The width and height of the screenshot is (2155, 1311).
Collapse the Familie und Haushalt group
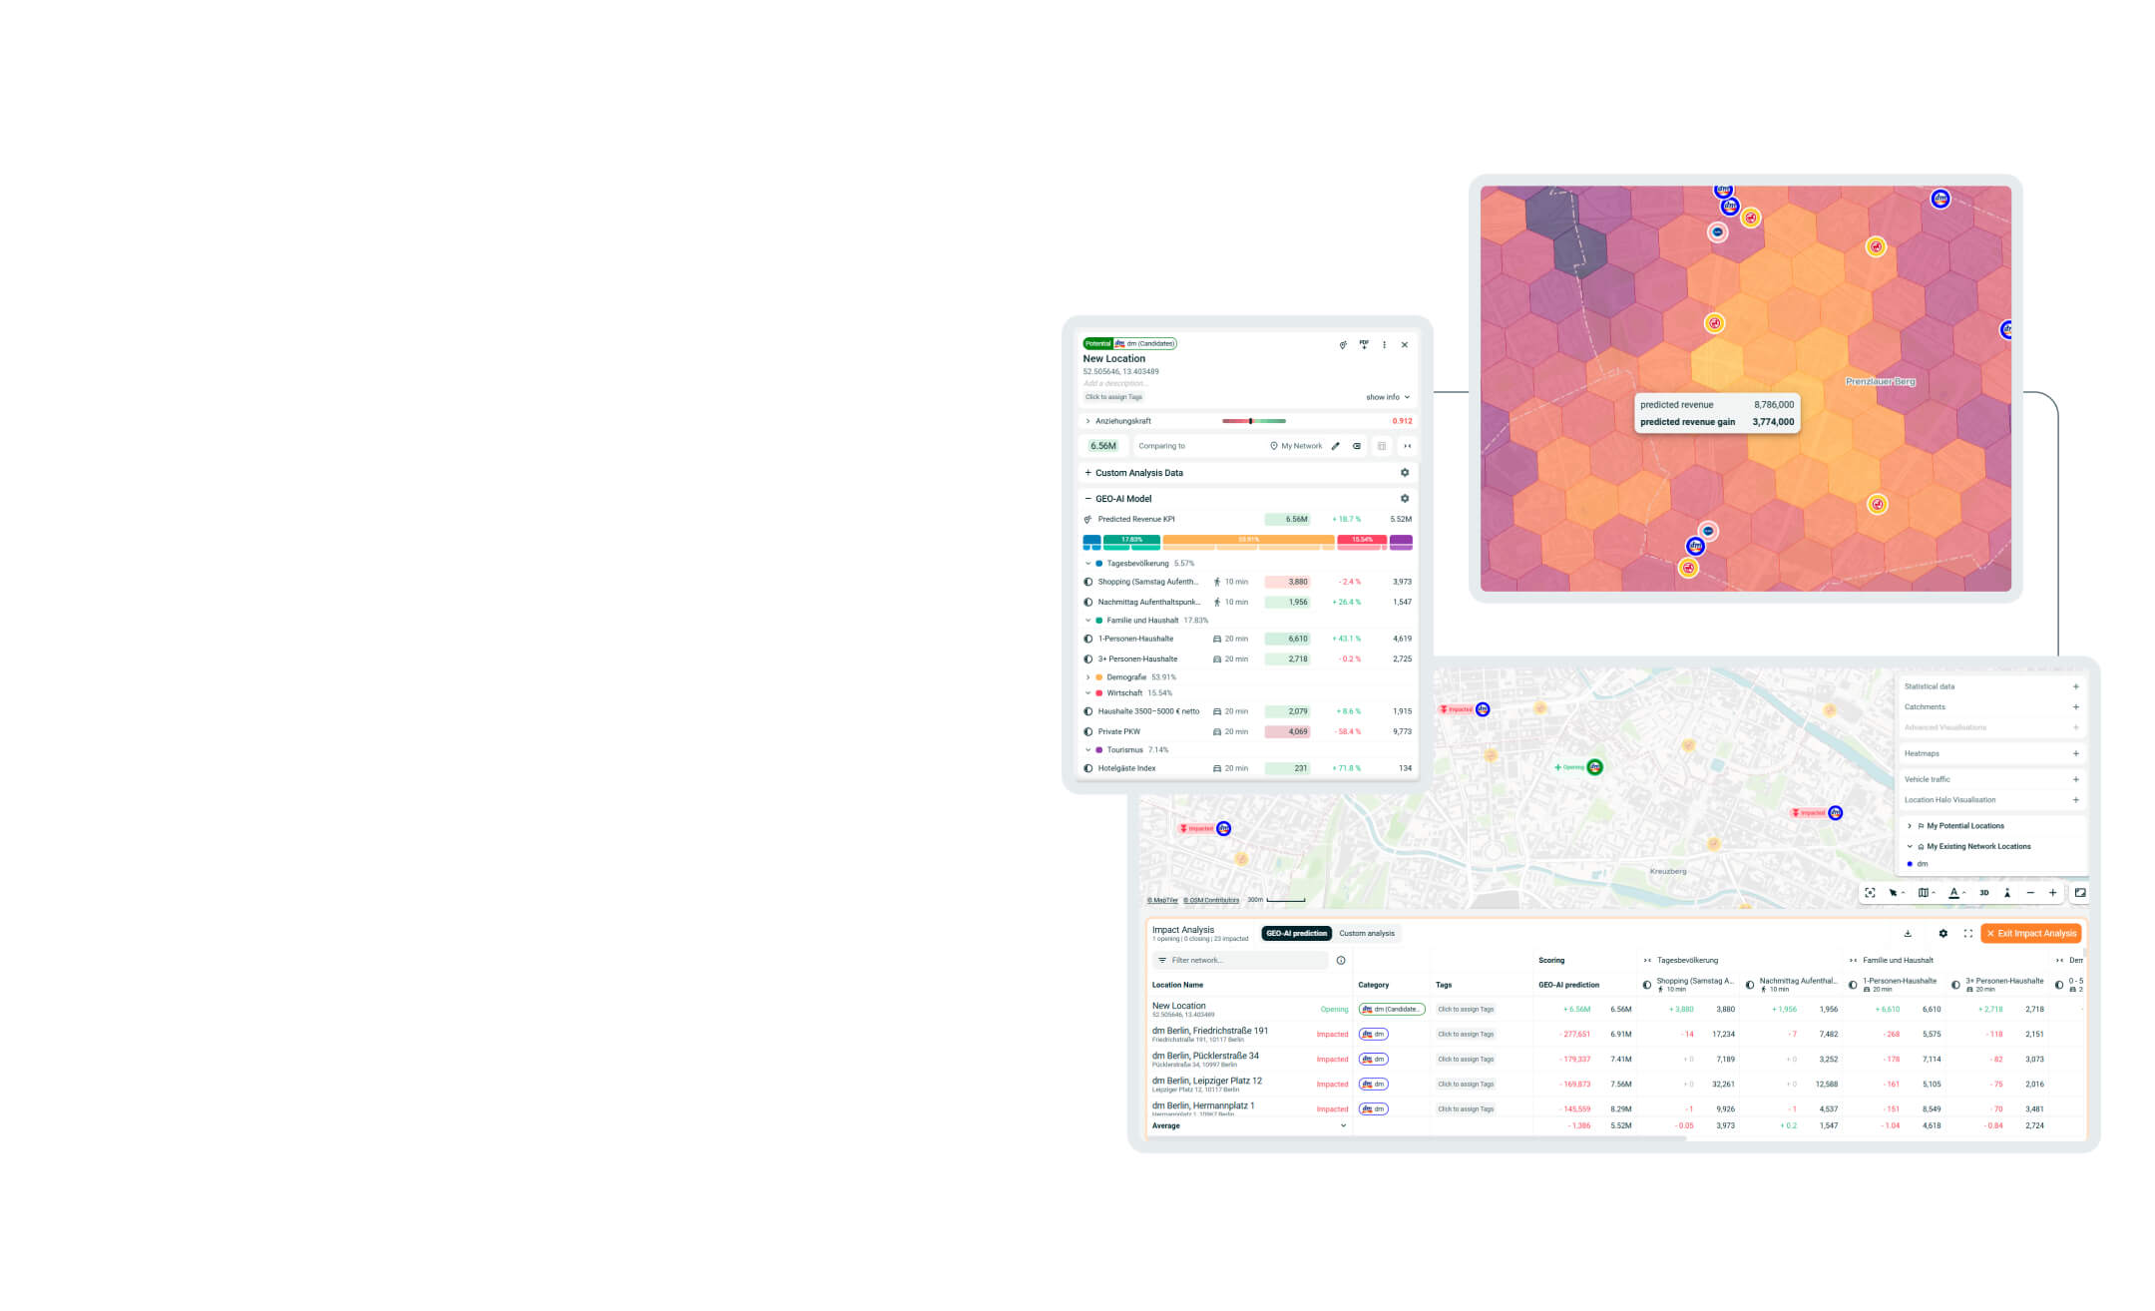click(1087, 621)
